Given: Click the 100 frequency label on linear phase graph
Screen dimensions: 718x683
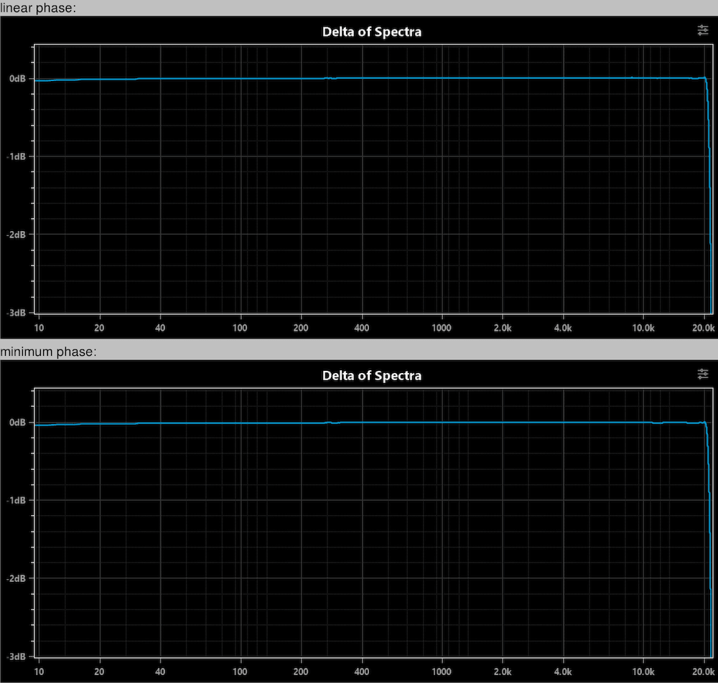Looking at the screenshot, I should click(240, 328).
